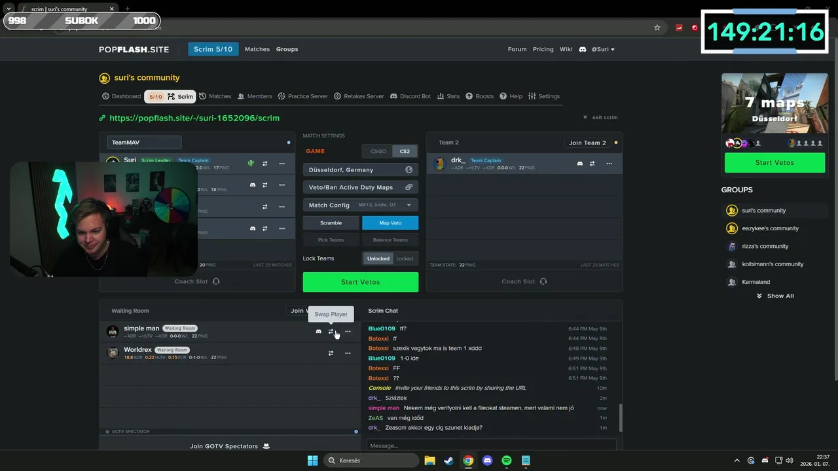Swap player Suri on TeamMAV
Image resolution: width=838 pixels, height=471 pixels.
coord(265,164)
